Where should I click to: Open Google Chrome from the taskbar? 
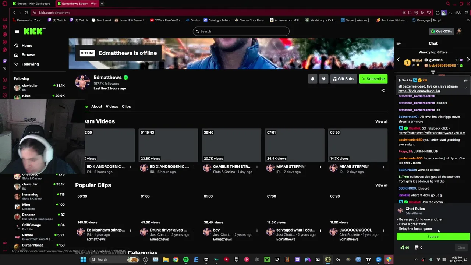[x=176, y=259]
